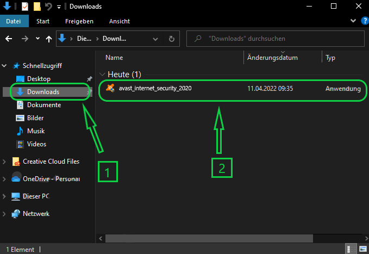Open Bilder in the navigation pane

pos(35,118)
